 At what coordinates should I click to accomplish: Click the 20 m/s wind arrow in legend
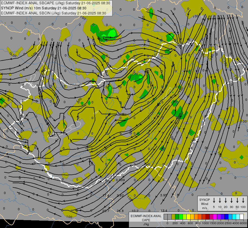coord(225,200)
